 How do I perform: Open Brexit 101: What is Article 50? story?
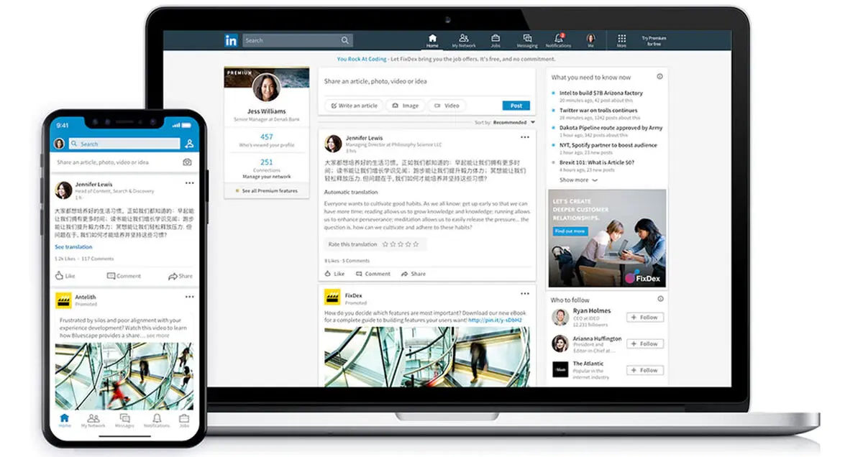(597, 162)
